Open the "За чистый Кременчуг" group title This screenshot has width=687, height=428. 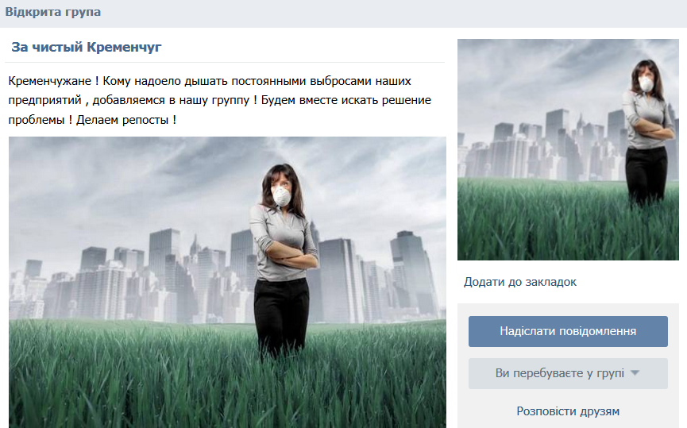87,47
